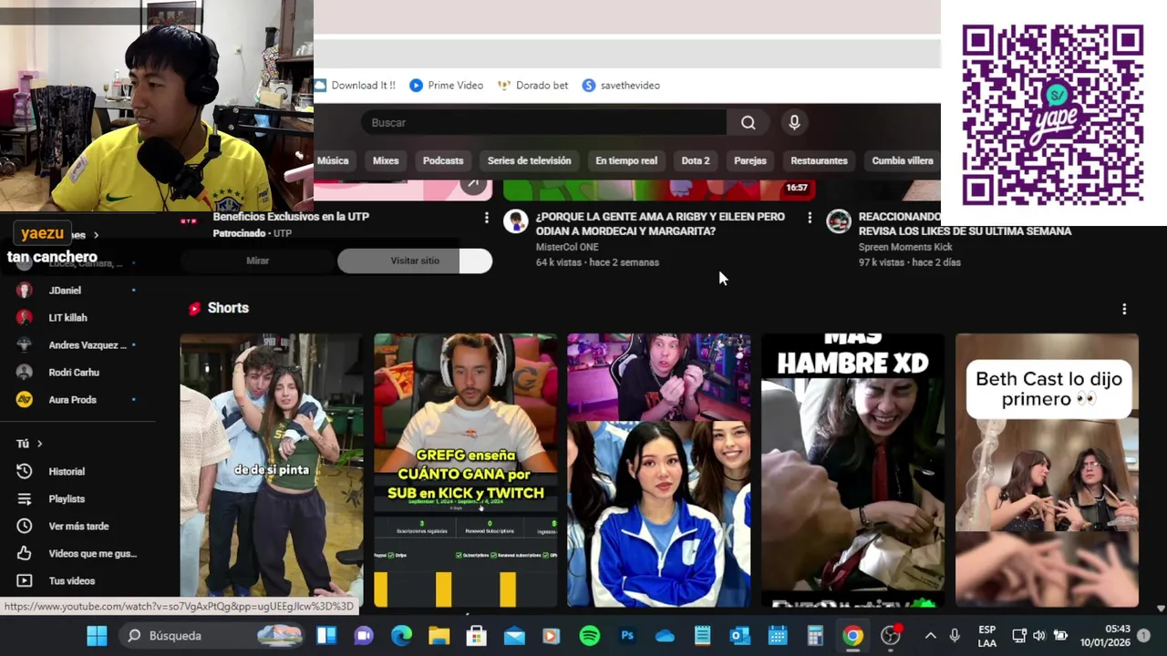Select the Restaurantes filter chip

(819, 160)
